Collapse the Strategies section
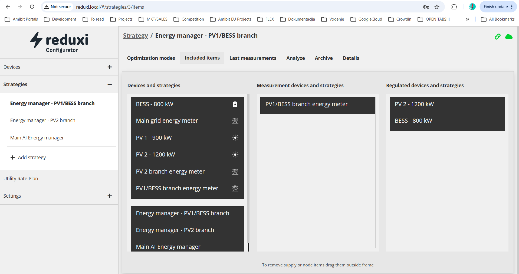This screenshot has width=519, height=274. (110, 84)
